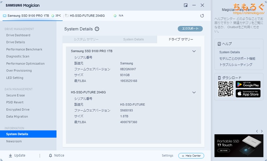Viewport: 267px width, 161px height.
Task: Click the refresh drives icon
Action: tap(202, 16)
